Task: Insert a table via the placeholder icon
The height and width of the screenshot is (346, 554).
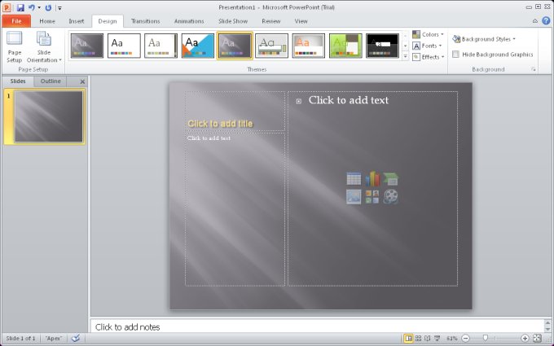Action: pyautogui.click(x=354, y=179)
